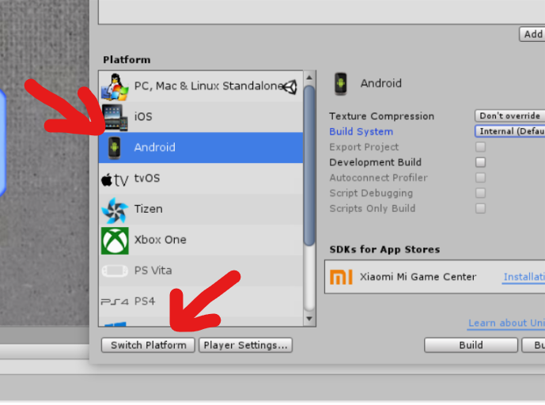This screenshot has height=405, width=545.
Task: Open the Learn about Unity link
Action: click(506, 324)
